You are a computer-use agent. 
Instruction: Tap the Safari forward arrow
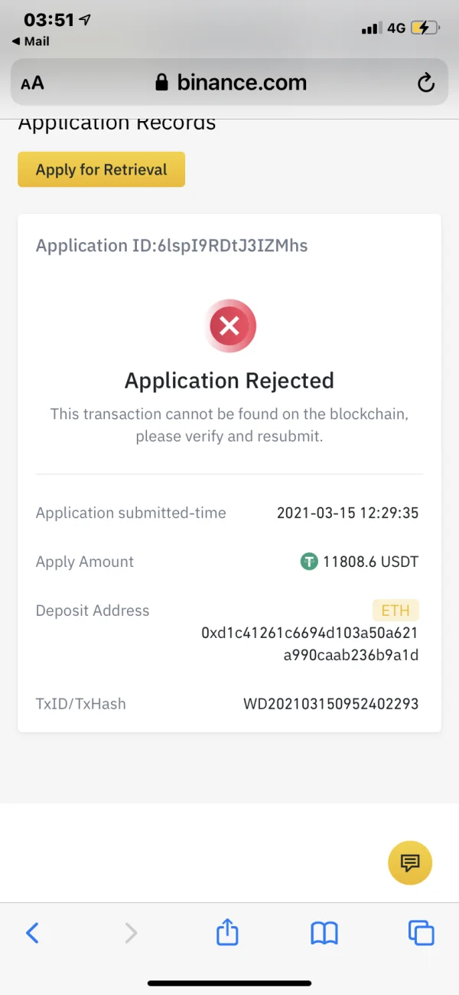(x=131, y=932)
